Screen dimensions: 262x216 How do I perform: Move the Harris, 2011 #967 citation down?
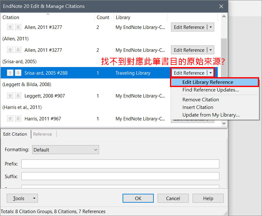point(18,118)
